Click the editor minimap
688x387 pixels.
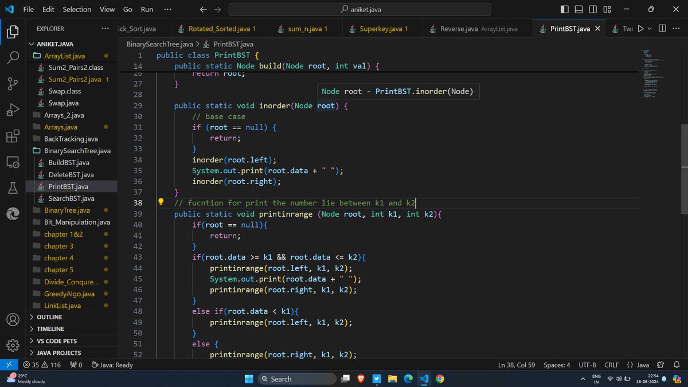coord(652,75)
